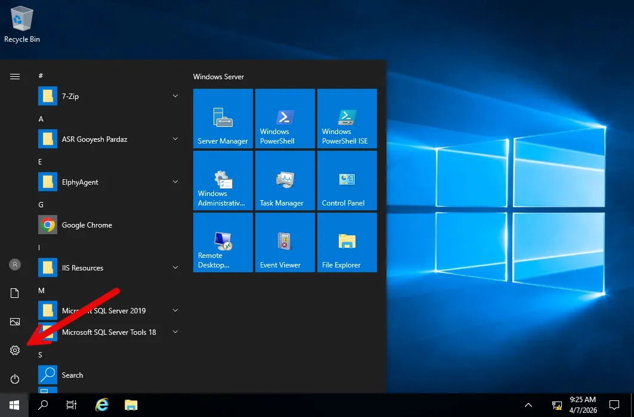
Task: Open the Remote Desktop Connection tile
Action: pos(223,242)
